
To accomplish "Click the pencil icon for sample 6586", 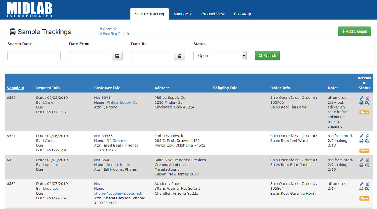I will coord(362,184).
